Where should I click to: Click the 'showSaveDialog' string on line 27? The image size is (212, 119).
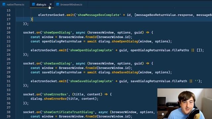pos(57,63)
